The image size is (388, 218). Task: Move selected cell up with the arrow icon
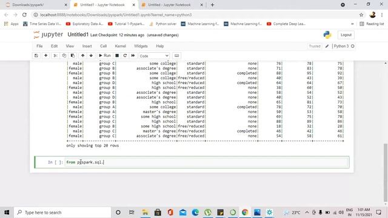82,56
